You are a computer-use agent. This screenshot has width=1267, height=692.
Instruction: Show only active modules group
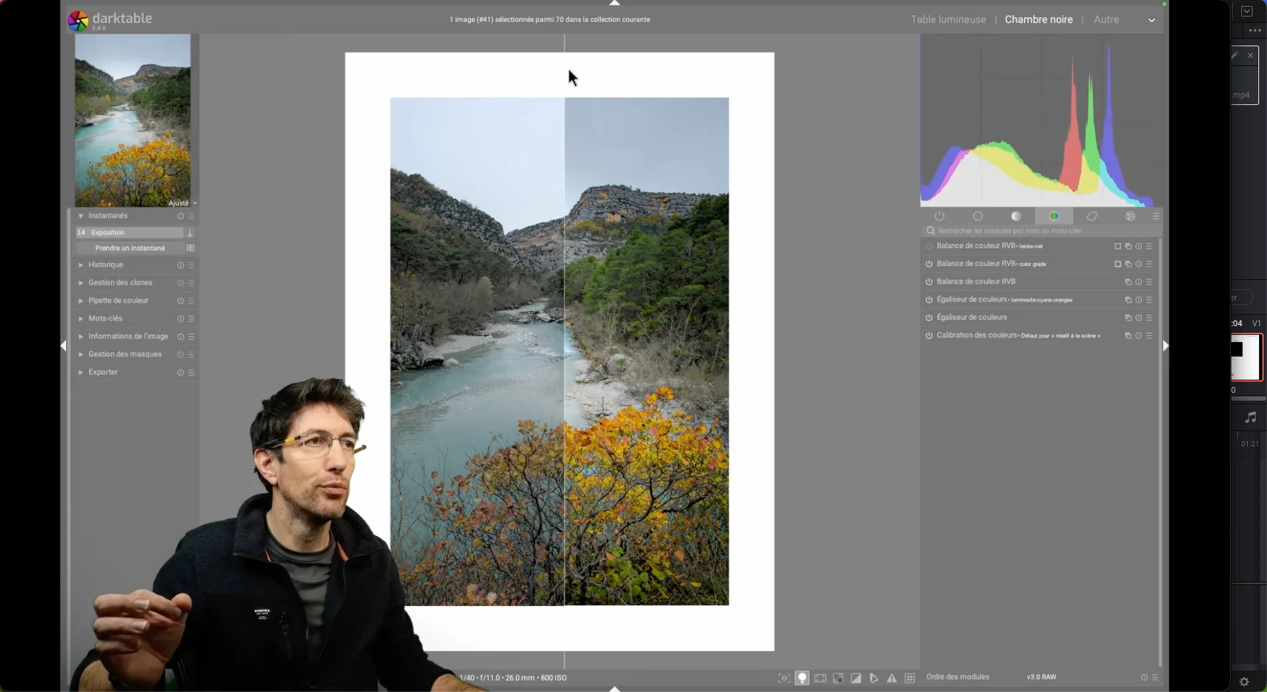[939, 217]
